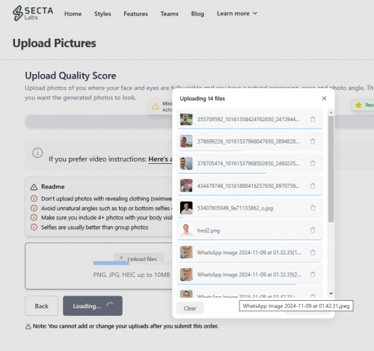Open thumbnail of fred2.png
Image resolution: width=374 pixels, height=351 pixels.
[186, 230]
